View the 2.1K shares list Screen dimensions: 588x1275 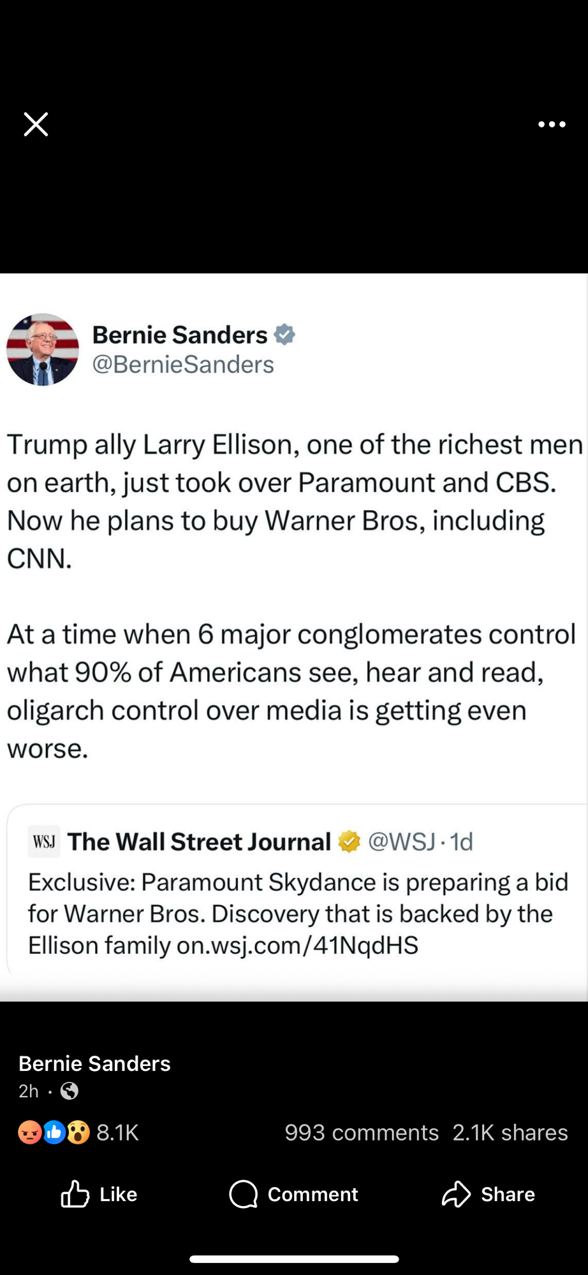510,1132
